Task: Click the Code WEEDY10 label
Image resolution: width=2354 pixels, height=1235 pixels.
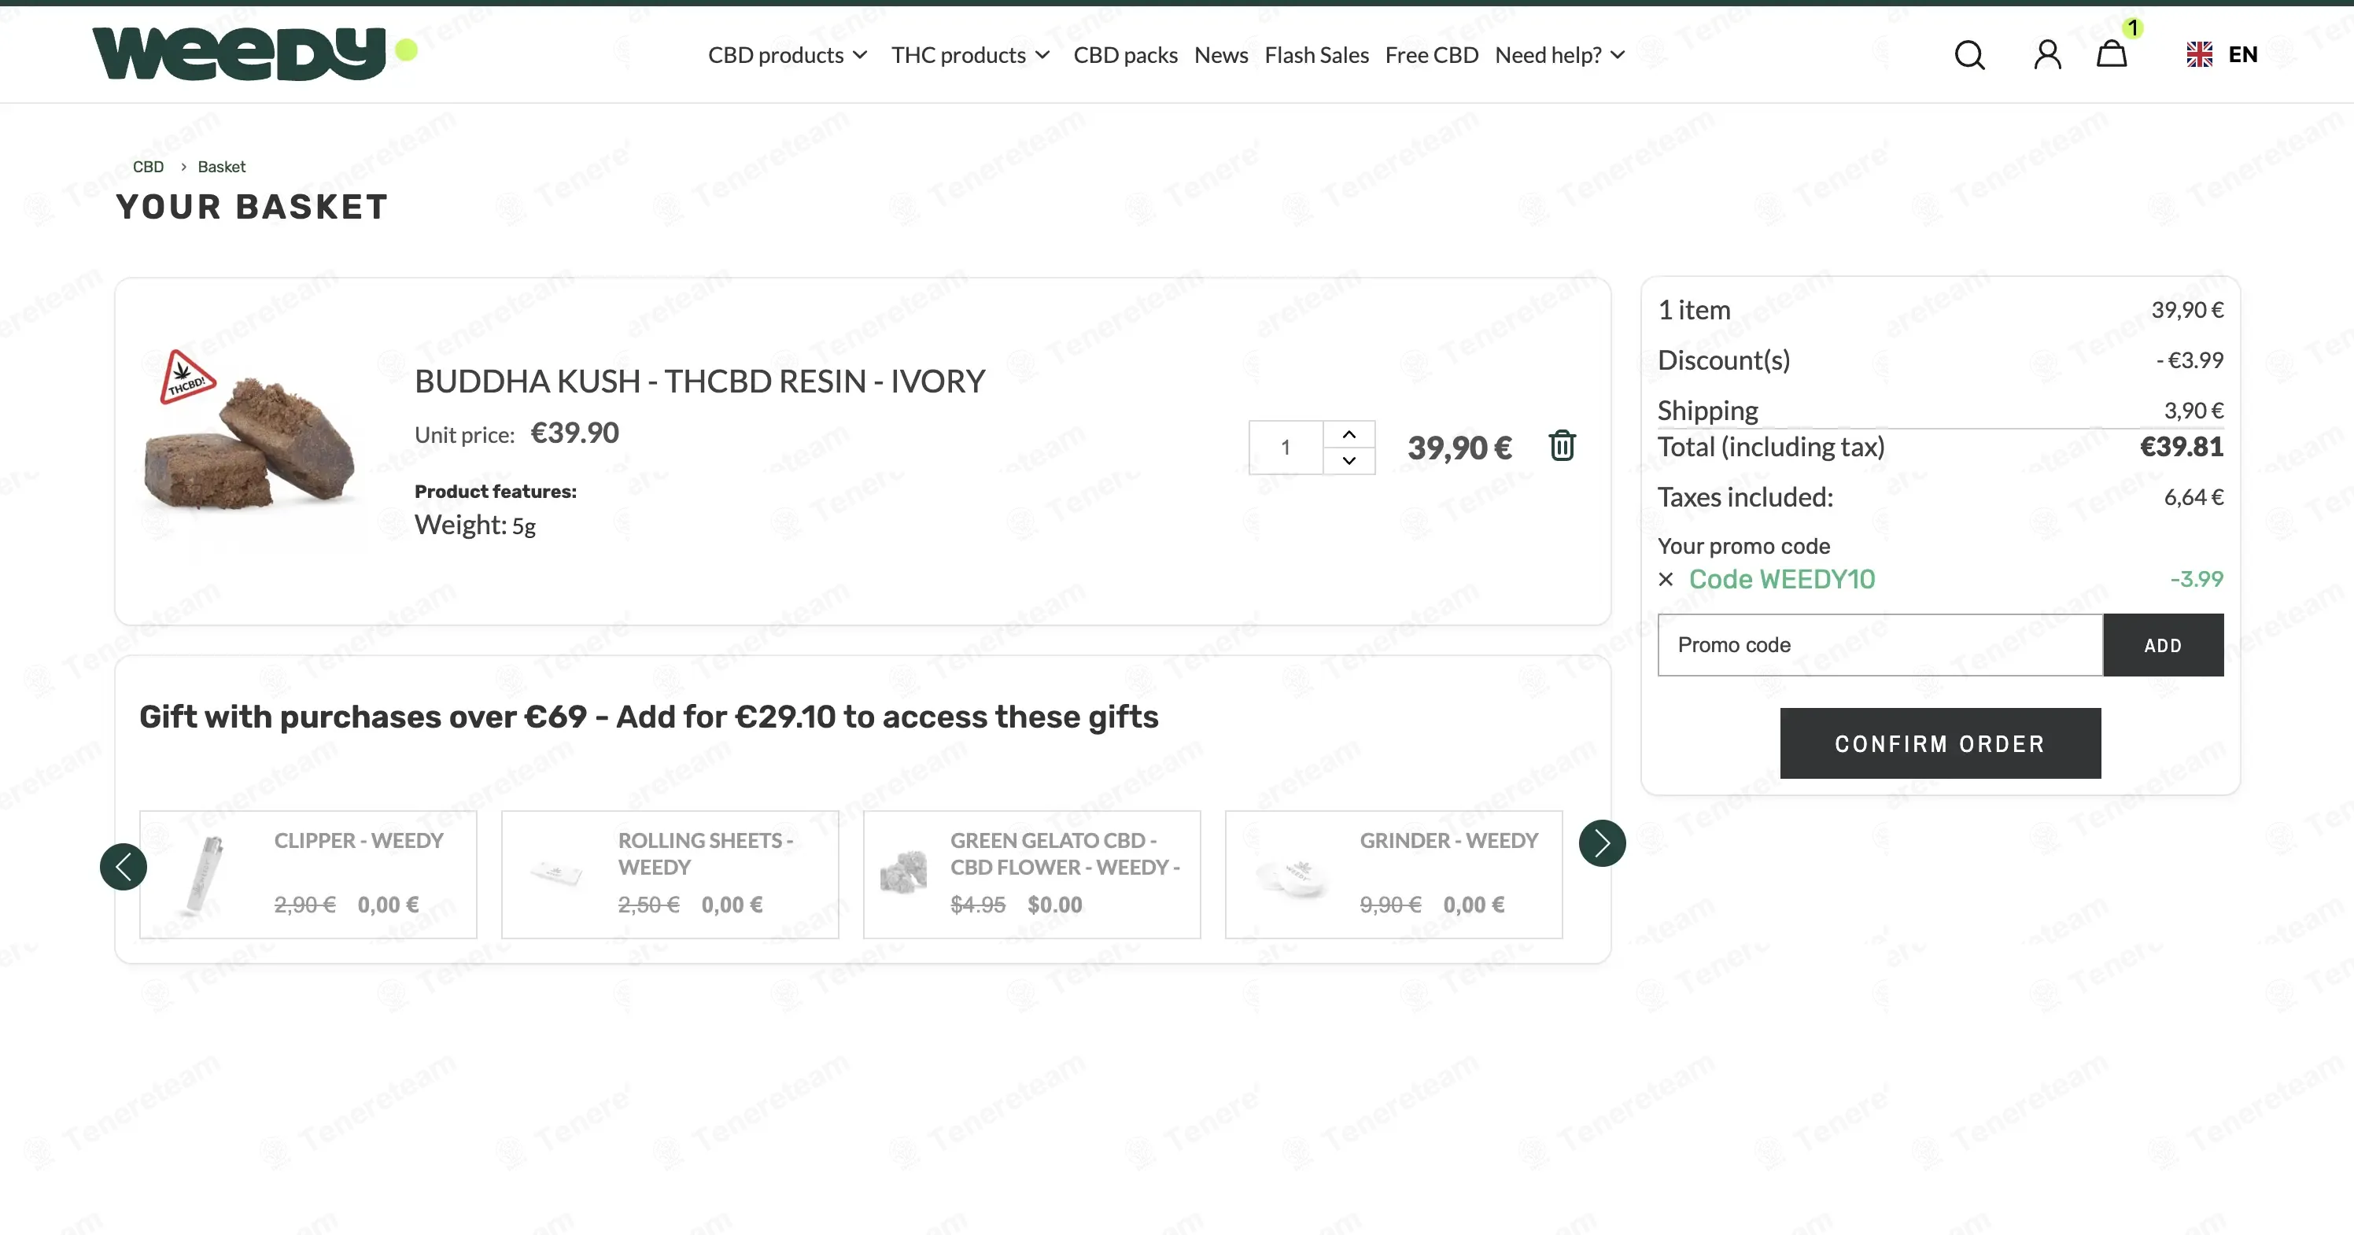Action: [1781, 579]
